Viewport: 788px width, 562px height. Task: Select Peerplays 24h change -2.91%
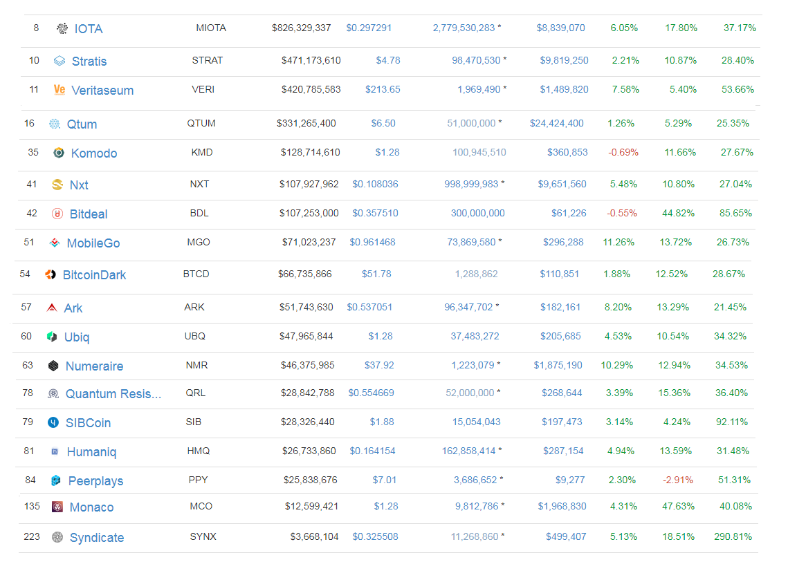pyautogui.click(x=677, y=480)
